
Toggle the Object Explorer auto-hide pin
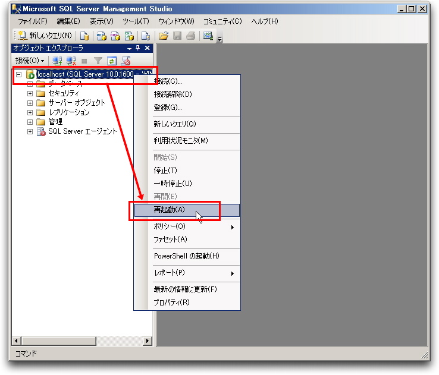click(x=138, y=48)
